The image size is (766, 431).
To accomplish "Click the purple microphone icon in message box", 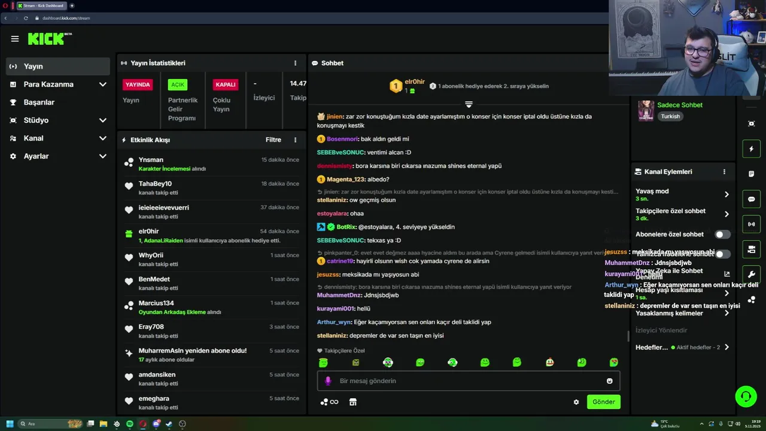I will click(x=328, y=381).
